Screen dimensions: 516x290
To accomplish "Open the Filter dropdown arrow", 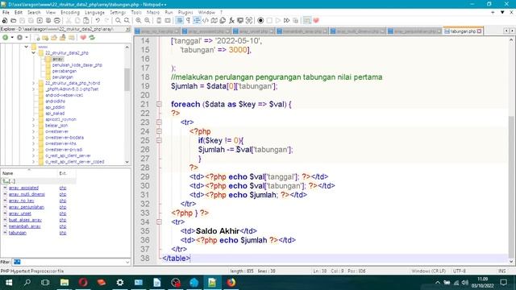I will [127, 262].
